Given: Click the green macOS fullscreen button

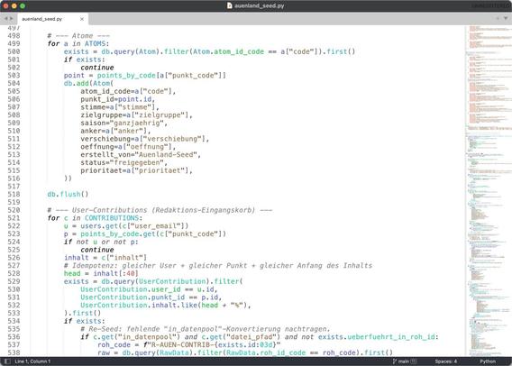Looking at the screenshot, I should coord(23,6).
